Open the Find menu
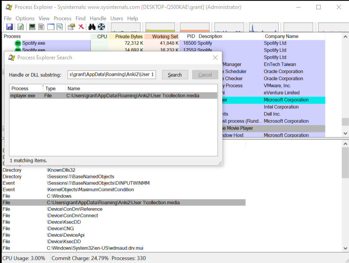The image size is (349, 263). pyautogui.click(x=80, y=19)
